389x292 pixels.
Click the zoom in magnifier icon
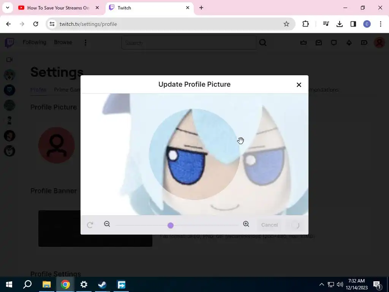coord(246,224)
